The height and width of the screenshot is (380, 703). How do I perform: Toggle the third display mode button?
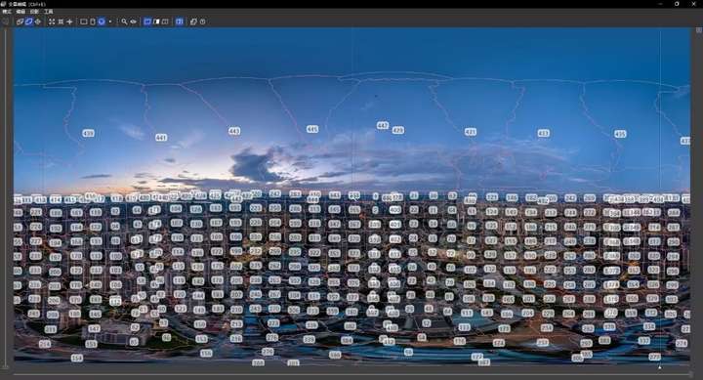point(165,21)
